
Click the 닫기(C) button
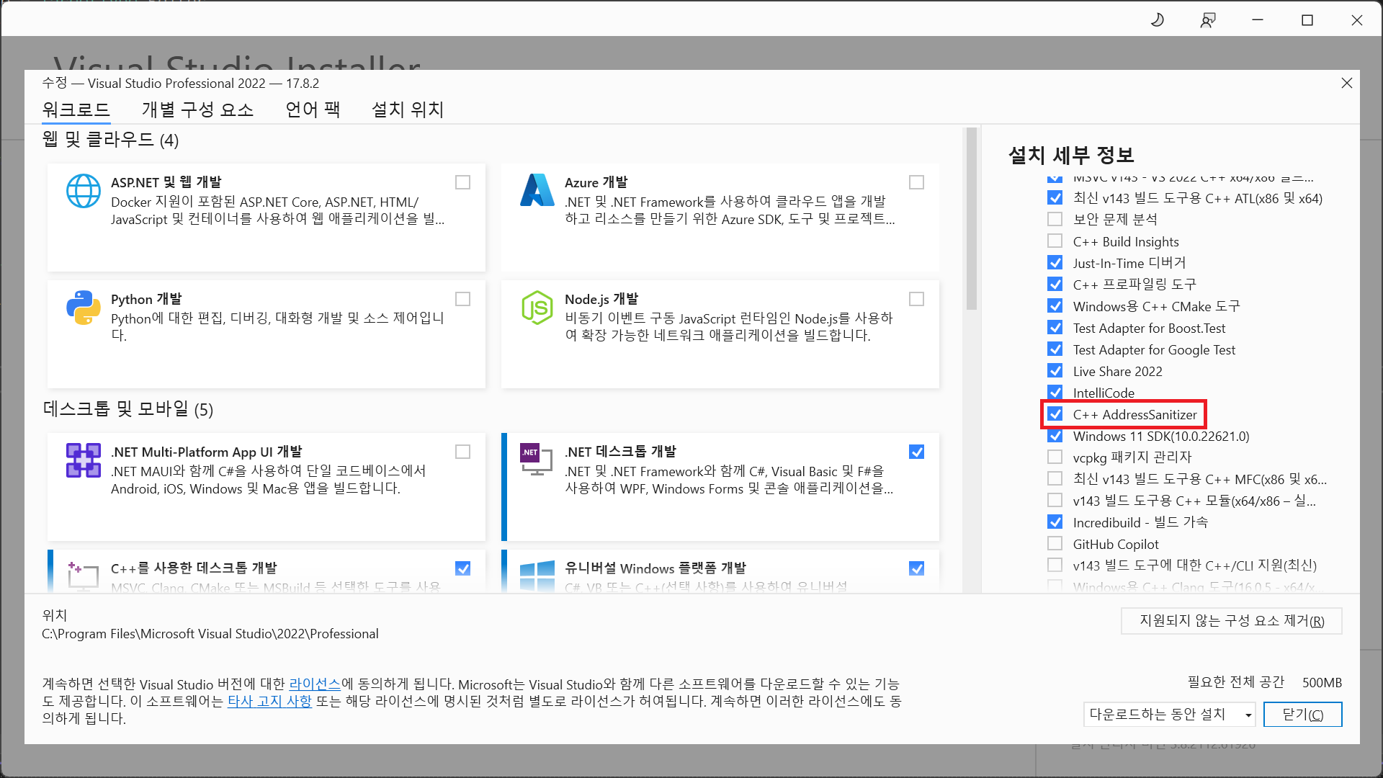tap(1302, 715)
